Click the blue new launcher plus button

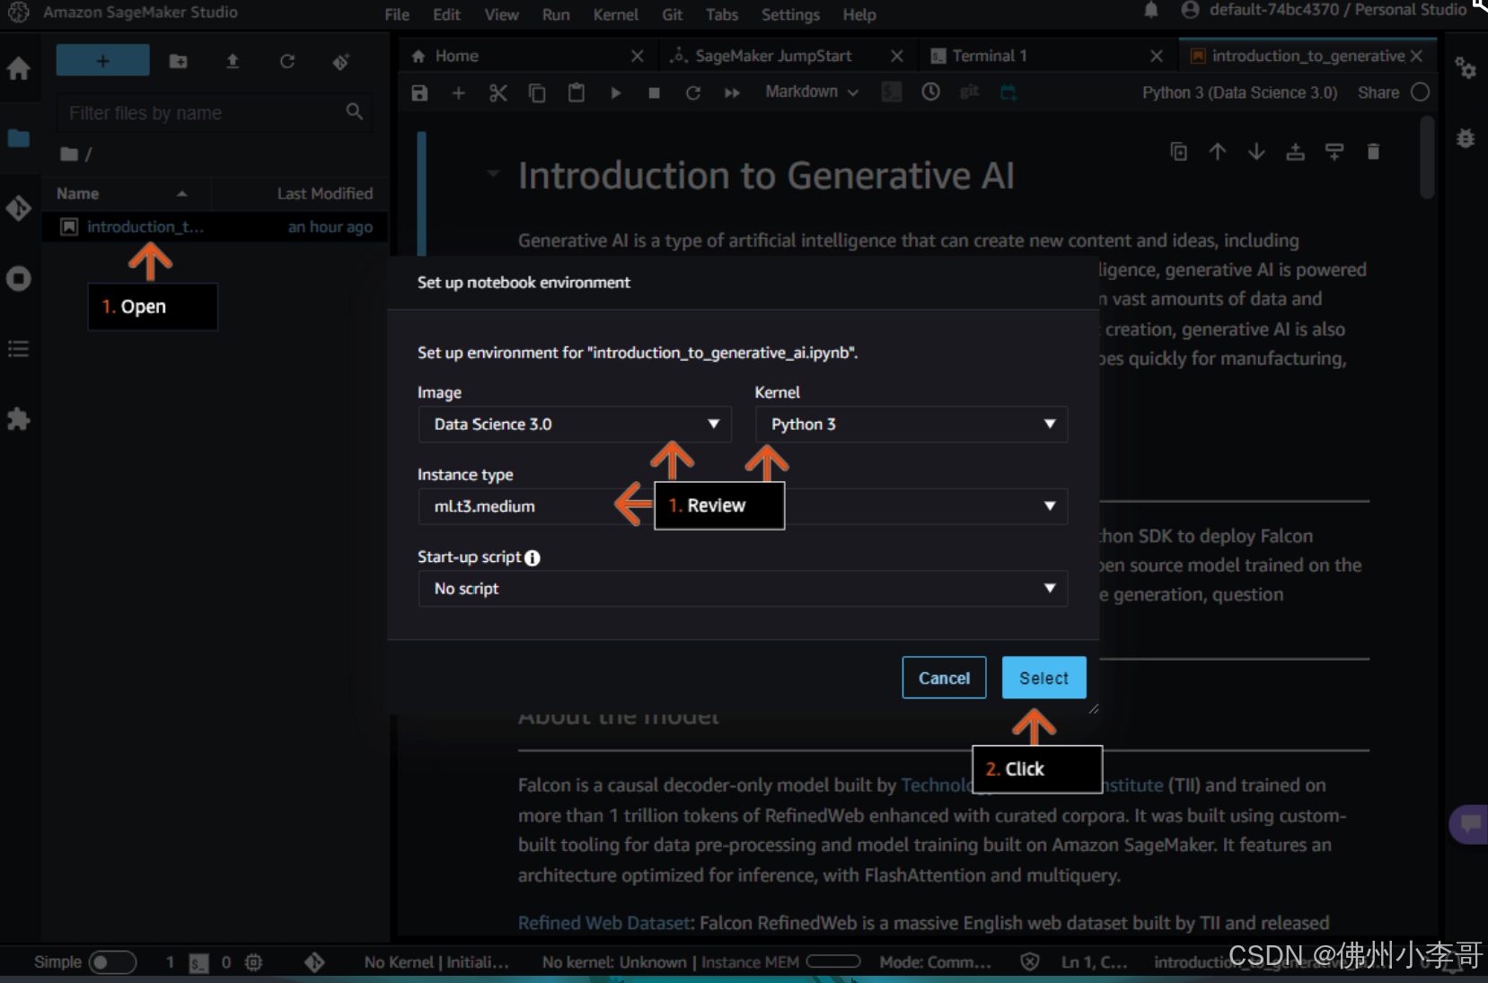tap(102, 60)
